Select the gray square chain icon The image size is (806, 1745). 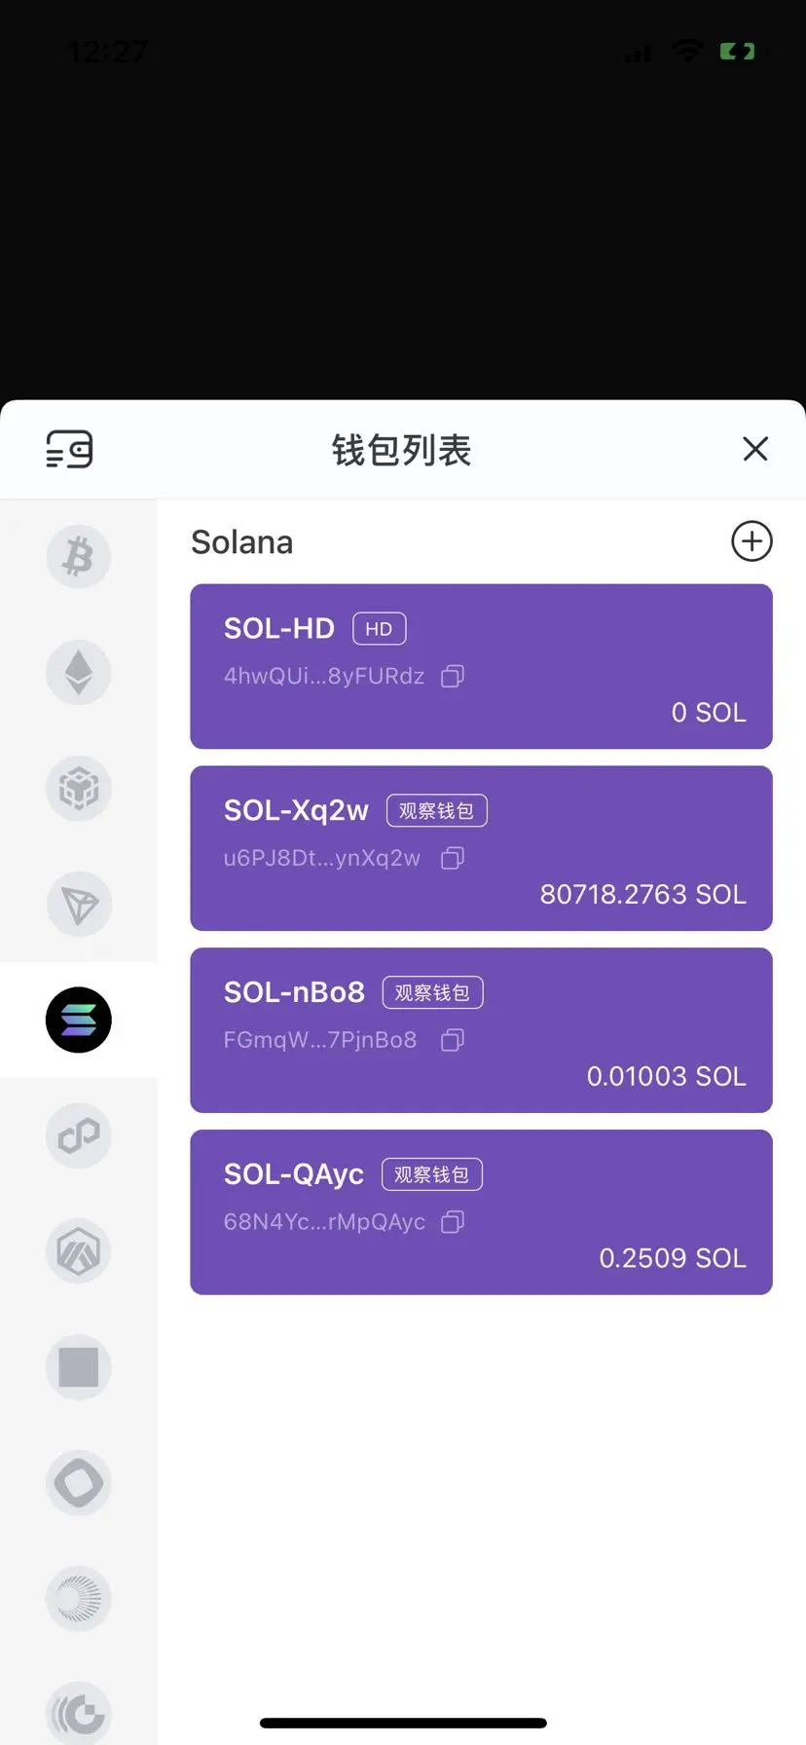(79, 1367)
